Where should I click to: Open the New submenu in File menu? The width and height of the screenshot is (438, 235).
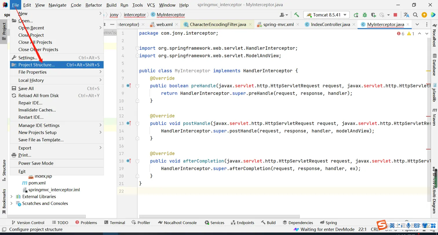point(57,14)
